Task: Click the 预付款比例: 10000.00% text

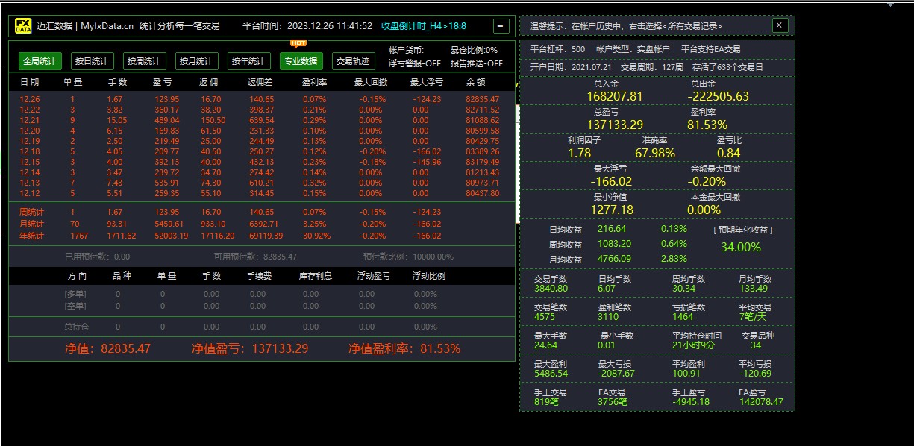Action: [408, 257]
